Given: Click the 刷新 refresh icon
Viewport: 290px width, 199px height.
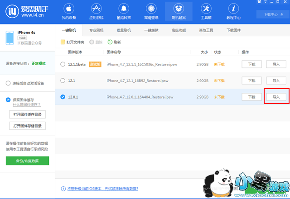Looking at the screenshot, I should 110,42.
